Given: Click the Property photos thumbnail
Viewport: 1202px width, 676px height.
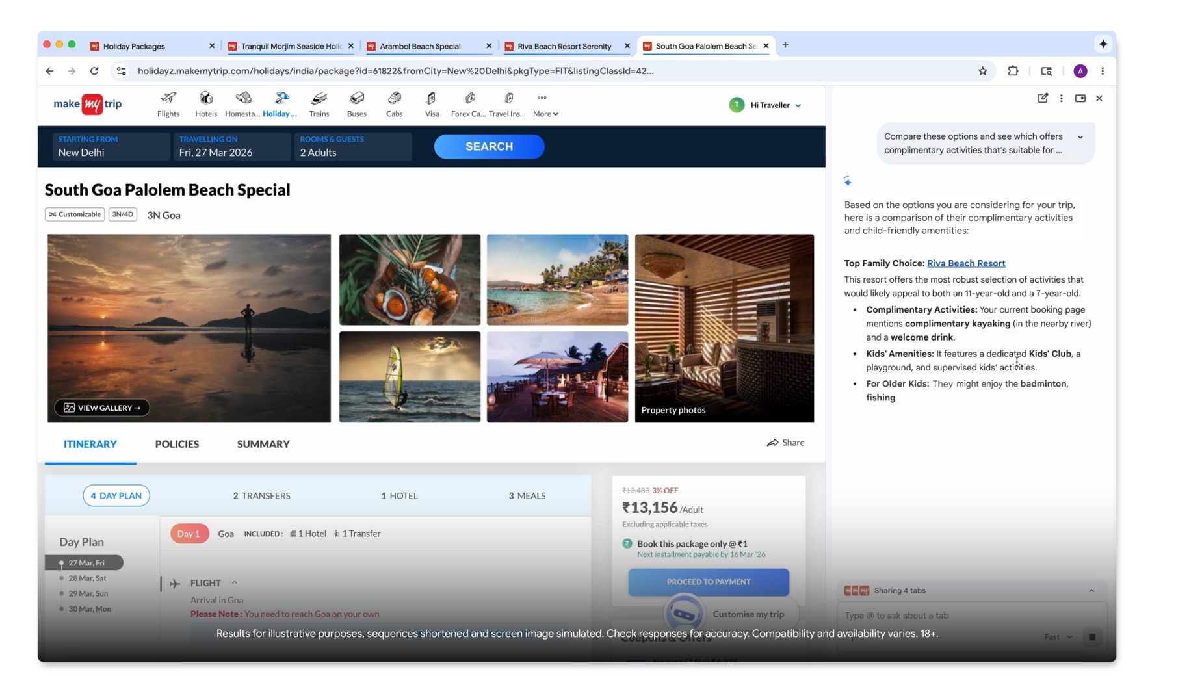Looking at the screenshot, I should (724, 328).
